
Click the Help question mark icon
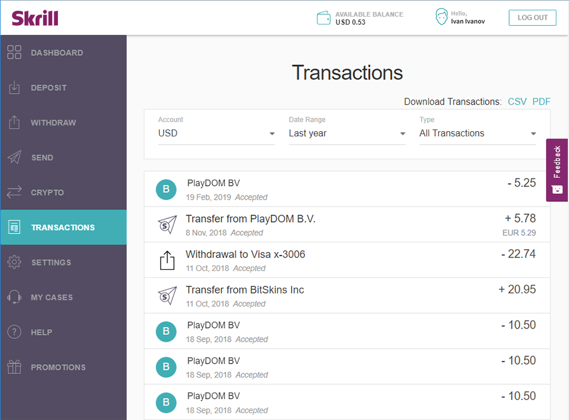point(14,332)
